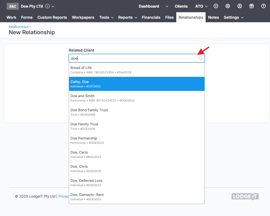Image resolution: width=270 pixels, height=216 pixels.
Task: Open the Financials tab
Action: pyautogui.click(x=151, y=17)
